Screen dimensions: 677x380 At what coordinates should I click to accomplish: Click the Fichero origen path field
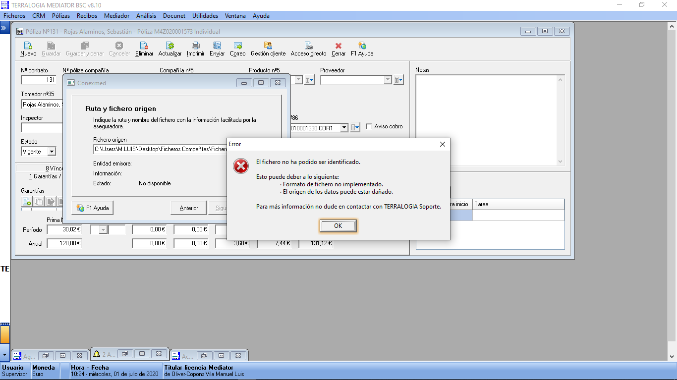[160, 149]
